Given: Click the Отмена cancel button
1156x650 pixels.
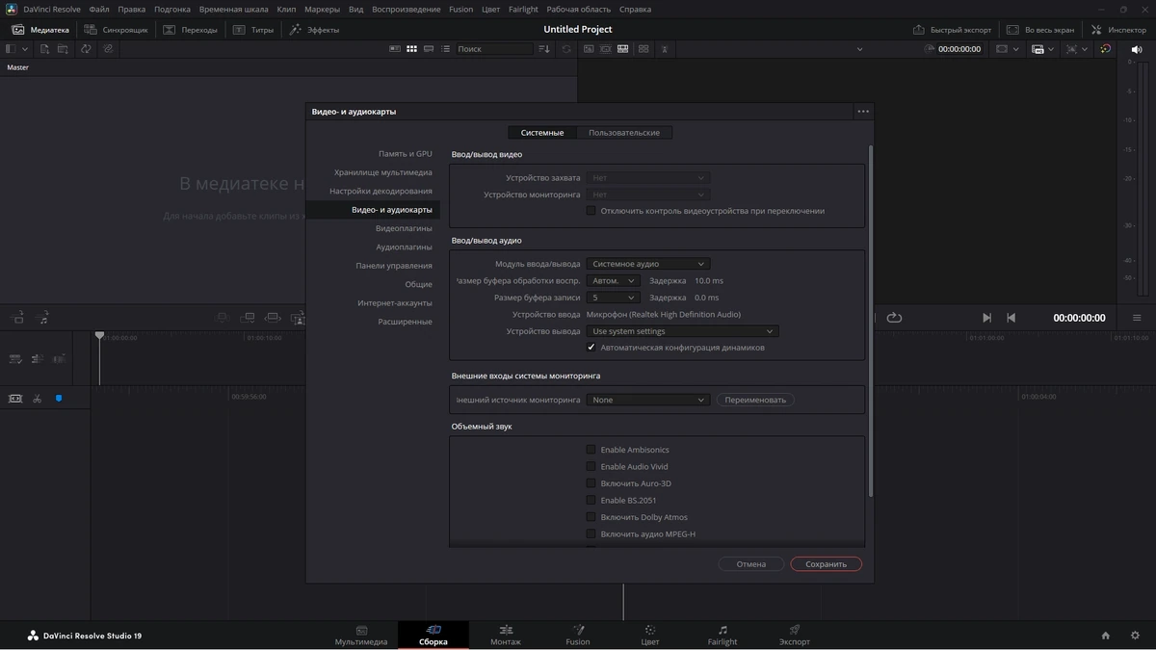Looking at the screenshot, I should [751, 564].
